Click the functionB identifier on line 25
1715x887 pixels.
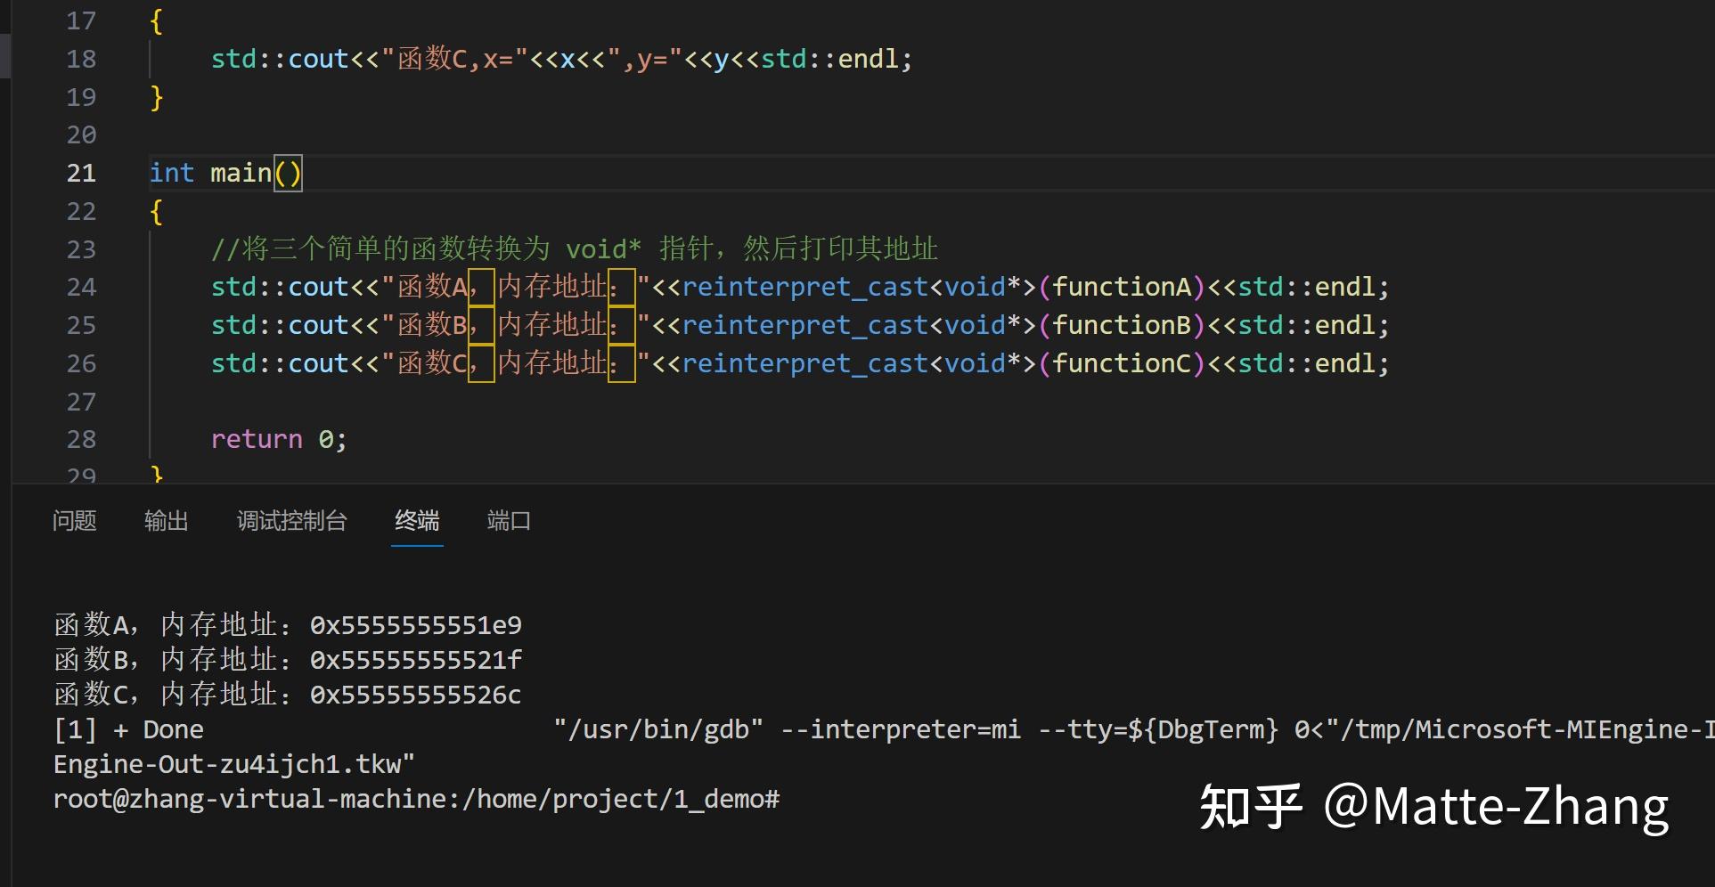tap(1119, 324)
